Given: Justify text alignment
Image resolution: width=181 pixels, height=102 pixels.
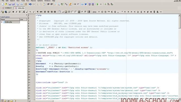Looking at the screenshot, I should point(55,12).
